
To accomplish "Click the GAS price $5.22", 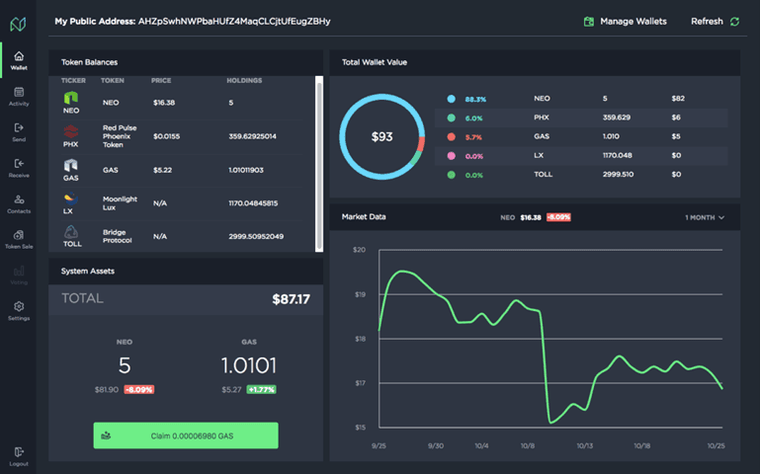I will point(162,170).
